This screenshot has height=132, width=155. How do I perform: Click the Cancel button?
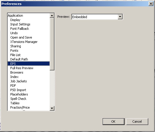tap(137, 121)
